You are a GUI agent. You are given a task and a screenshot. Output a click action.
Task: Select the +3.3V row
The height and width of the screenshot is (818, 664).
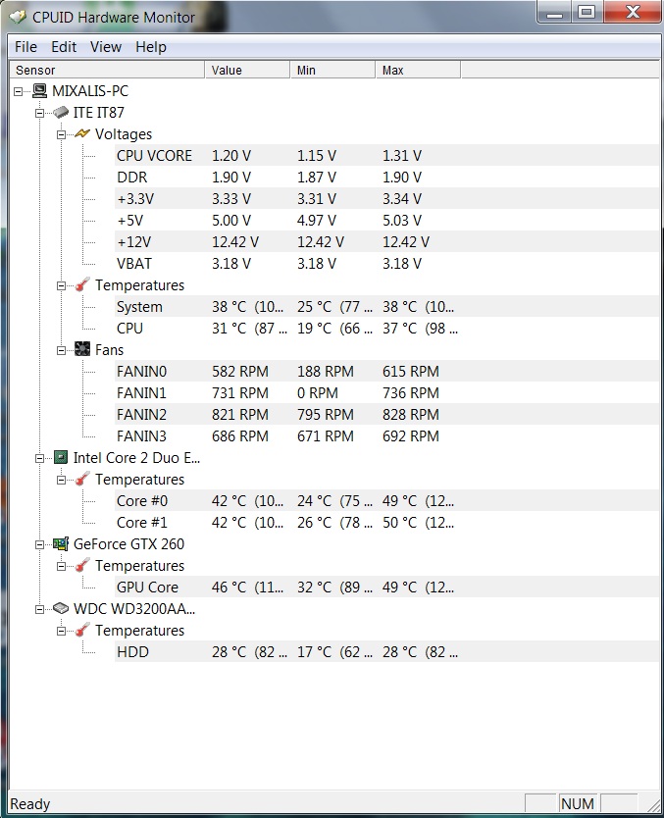386,199
